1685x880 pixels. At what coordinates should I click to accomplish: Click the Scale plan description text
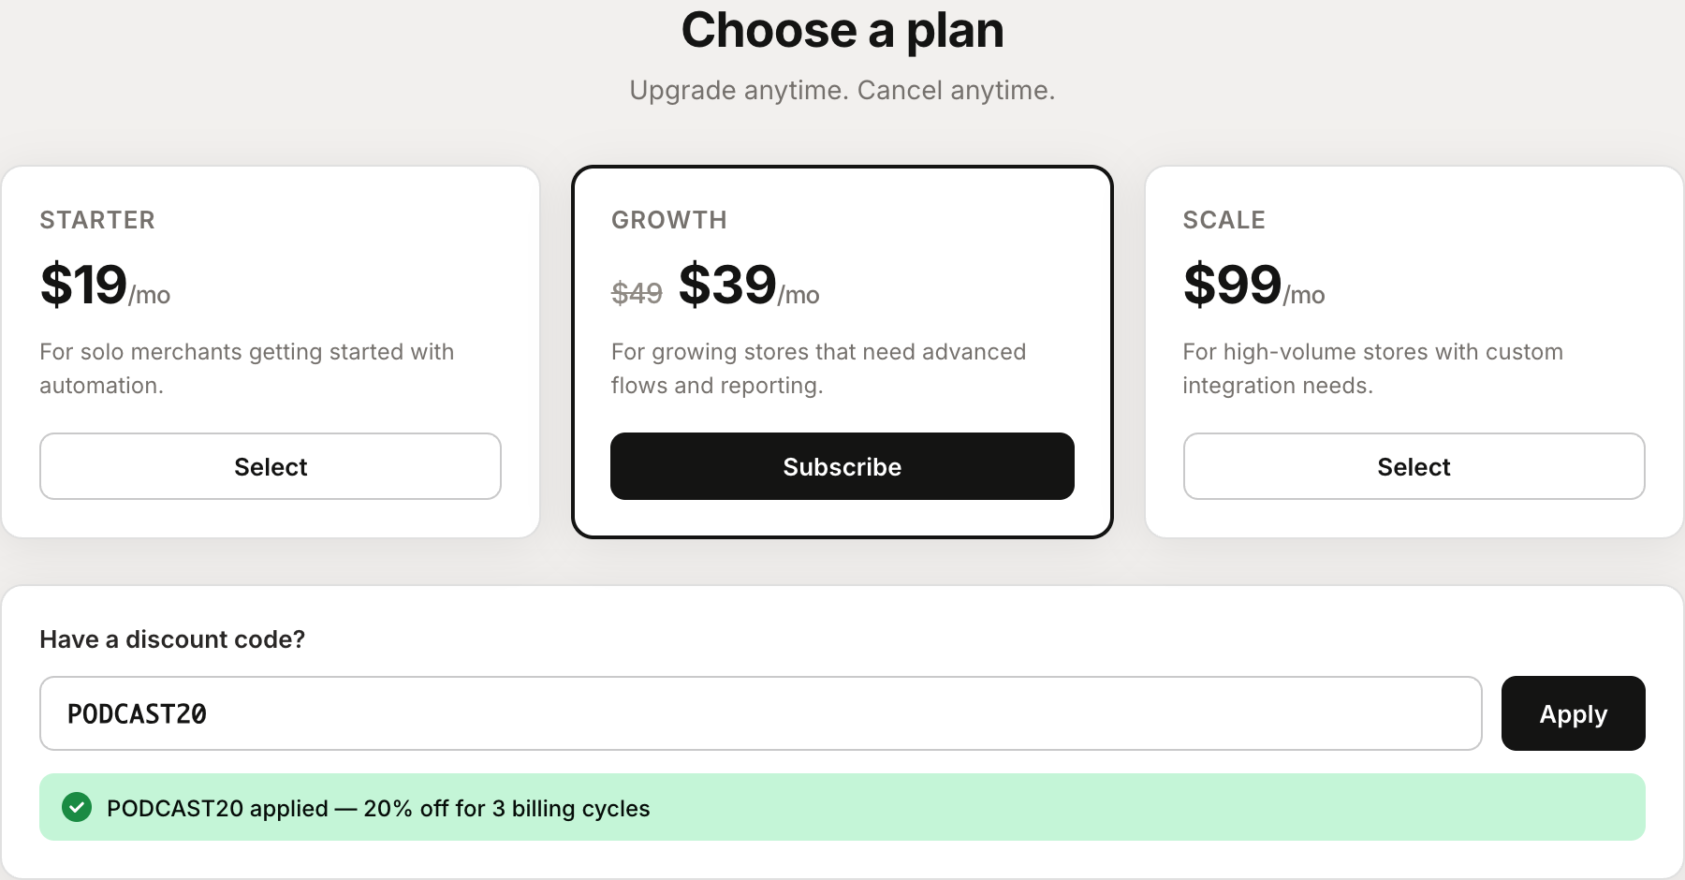click(x=1372, y=368)
